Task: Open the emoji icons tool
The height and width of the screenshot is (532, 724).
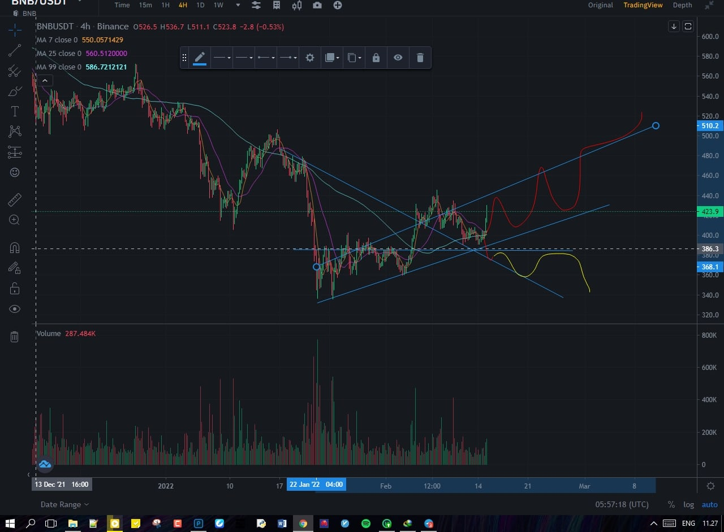Action: [x=15, y=172]
